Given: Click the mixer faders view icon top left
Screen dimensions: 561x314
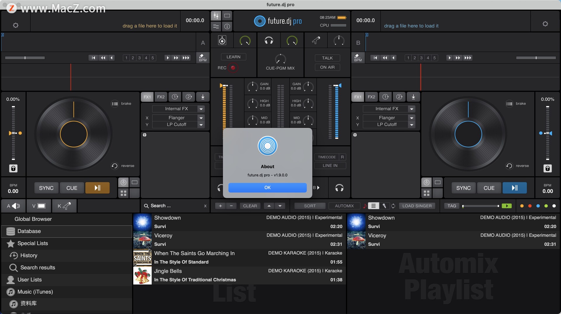Looking at the screenshot, I should tap(216, 16).
